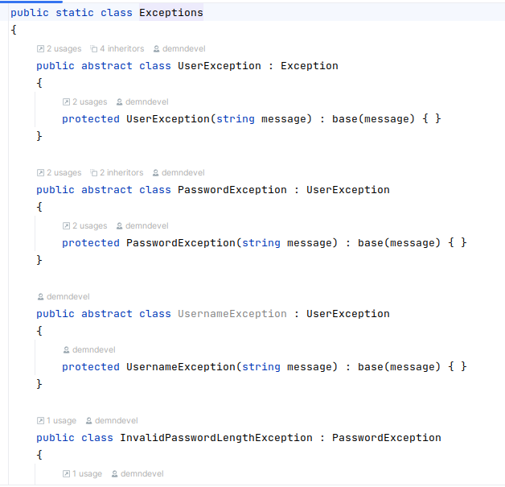
Task: Click 'abstract' keyword of UsernameException class
Action: click(x=107, y=314)
